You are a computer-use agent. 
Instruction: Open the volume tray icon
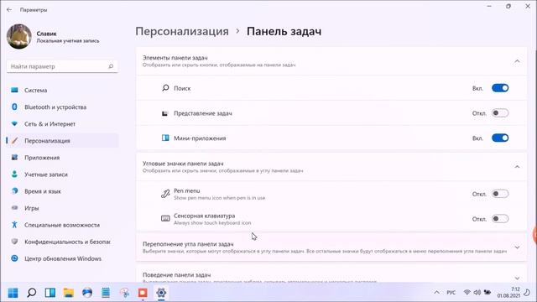click(x=477, y=293)
